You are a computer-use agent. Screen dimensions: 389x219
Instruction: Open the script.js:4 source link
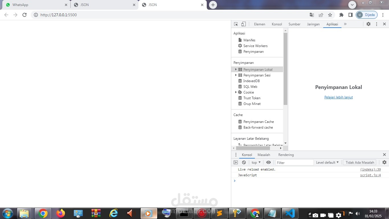point(370,175)
